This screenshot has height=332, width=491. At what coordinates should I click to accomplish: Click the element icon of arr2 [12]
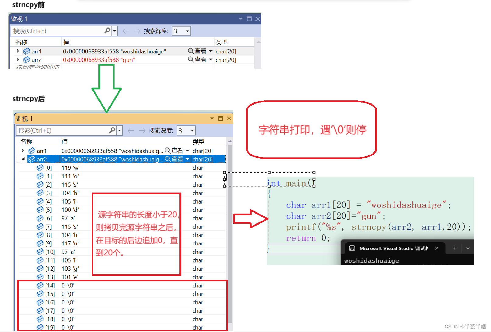point(40,269)
